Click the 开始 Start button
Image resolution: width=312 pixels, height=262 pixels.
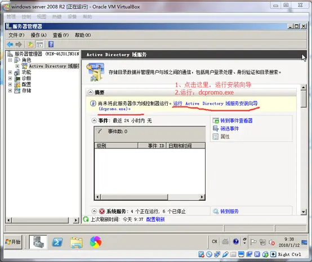coord(13,242)
